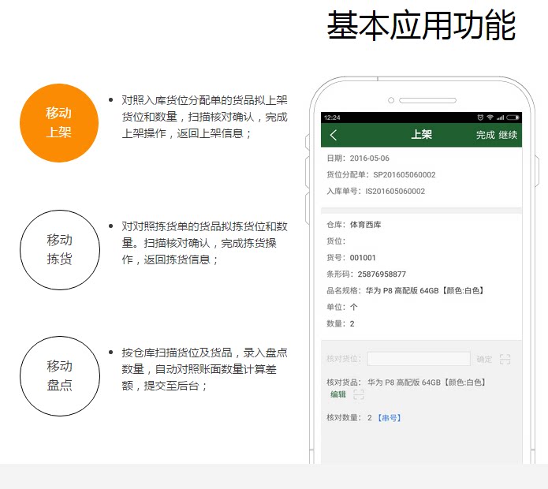The height and width of the screenshot is (489, 548).
Task: Tap the scan icon beside 编辑
Action: coord(359,394)
